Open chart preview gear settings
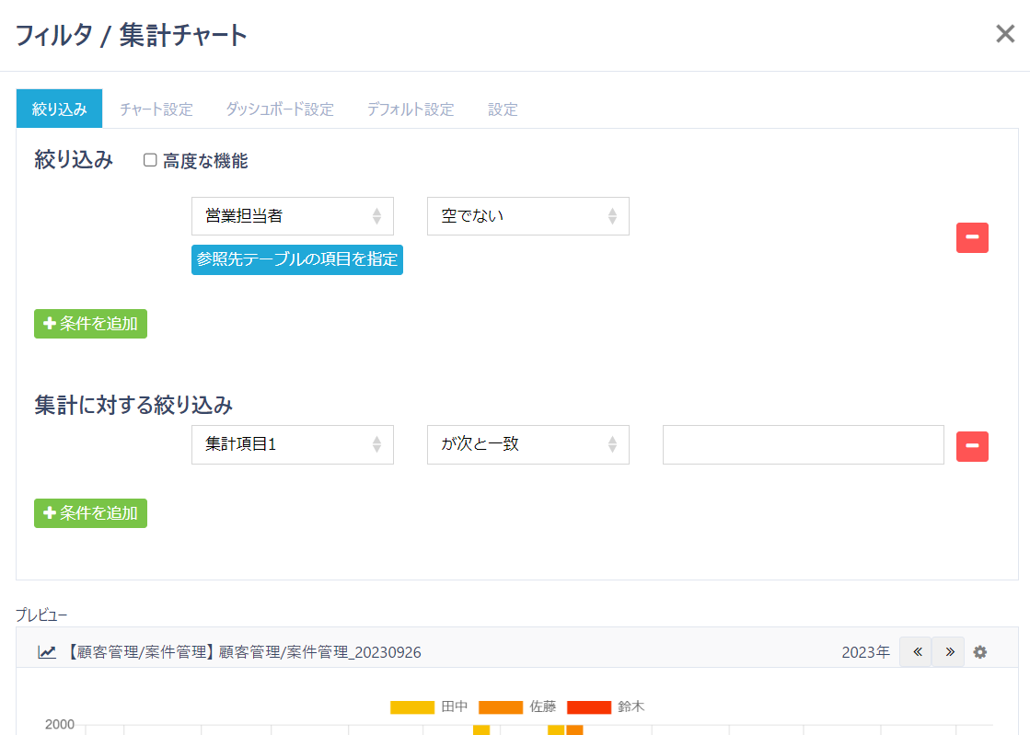The width and height of the screenshot is (1030, 735). click(980, 652)
